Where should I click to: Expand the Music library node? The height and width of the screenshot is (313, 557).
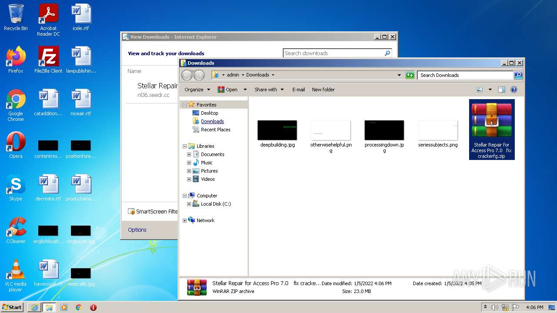point(189,163)
